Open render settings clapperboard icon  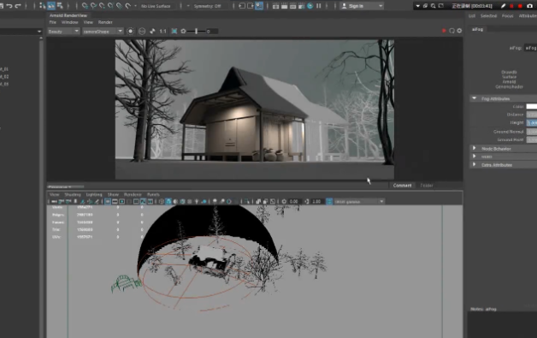(301, 6)
